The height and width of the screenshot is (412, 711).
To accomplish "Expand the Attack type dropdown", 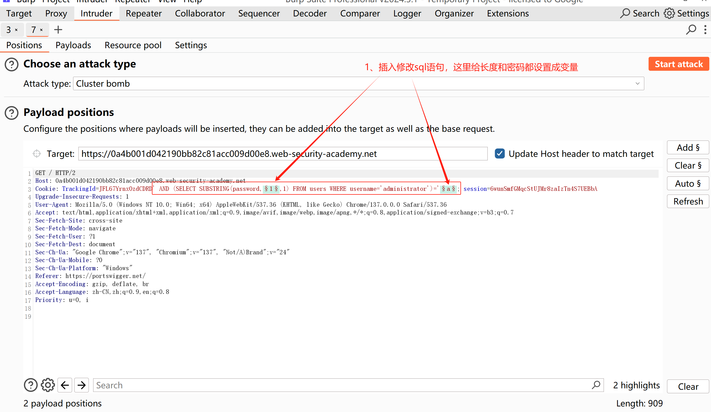I will [x=637, y=84].
